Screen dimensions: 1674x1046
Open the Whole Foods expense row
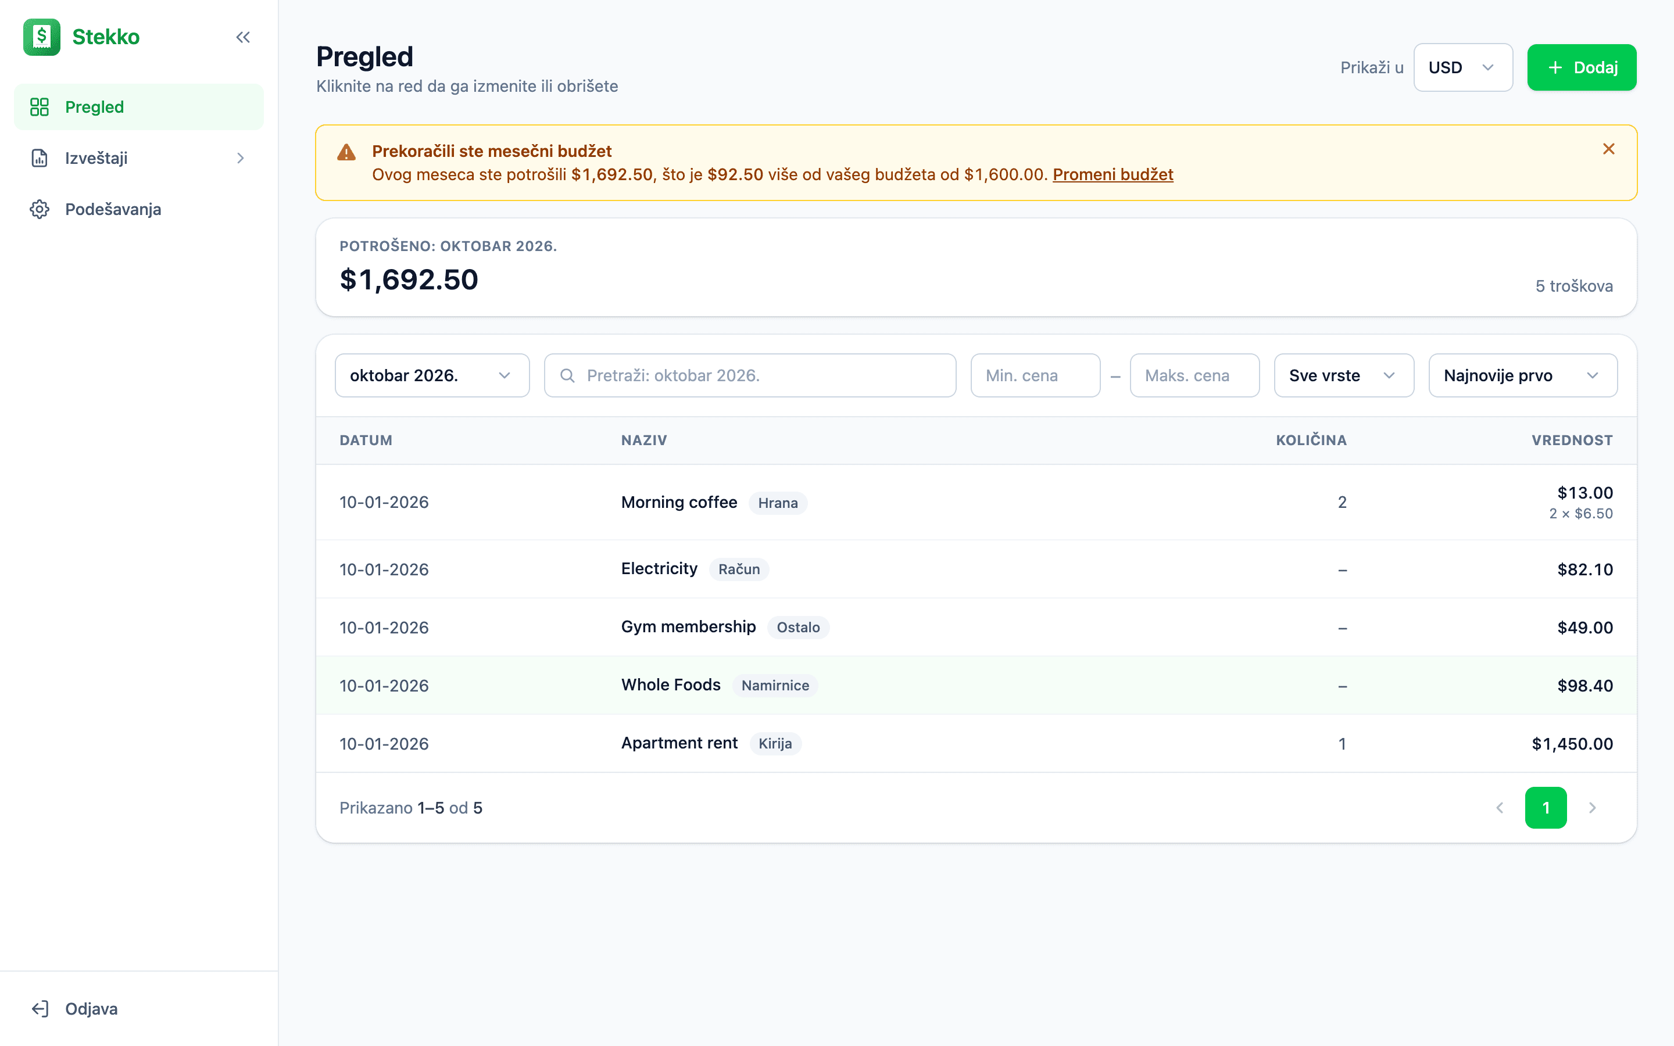pyautogui.click(x=976, y=686)
